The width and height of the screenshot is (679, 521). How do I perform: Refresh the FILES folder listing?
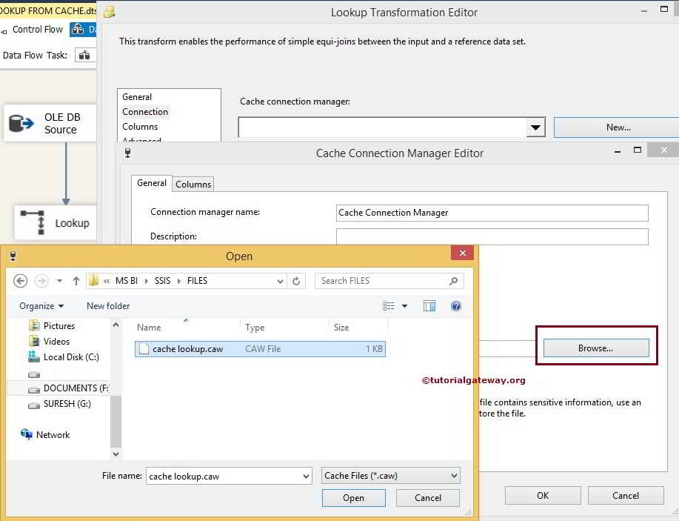coord(296,282)
